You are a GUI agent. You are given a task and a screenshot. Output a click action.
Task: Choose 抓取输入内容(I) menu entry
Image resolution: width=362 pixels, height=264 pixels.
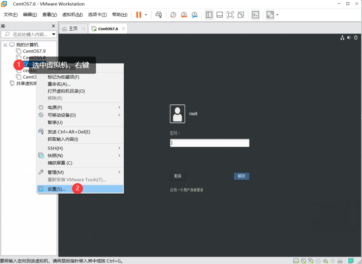[63, 139]
